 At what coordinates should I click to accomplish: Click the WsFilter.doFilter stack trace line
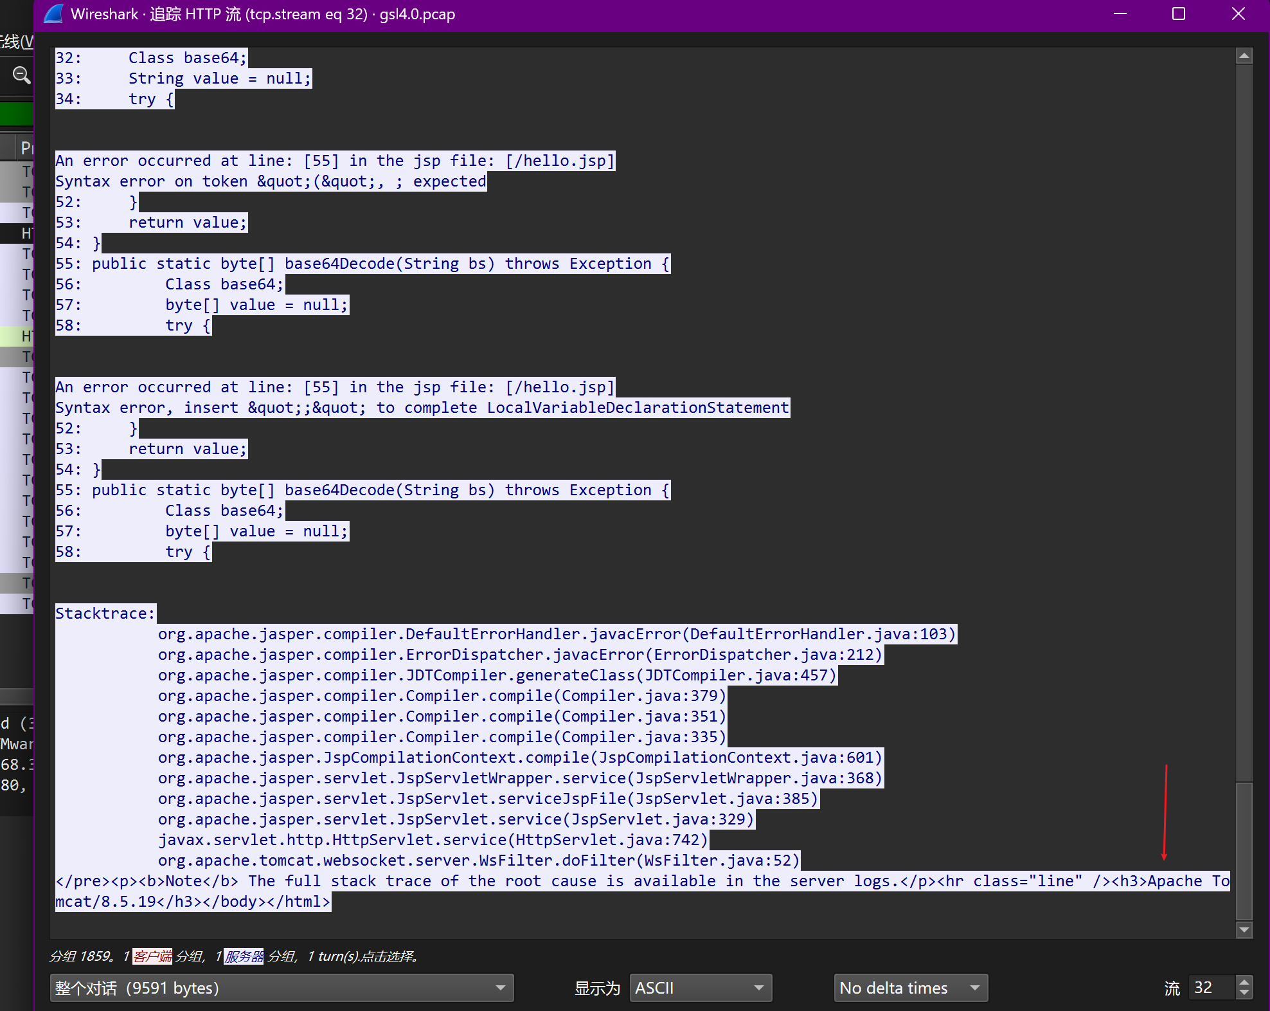click(478, 861)
